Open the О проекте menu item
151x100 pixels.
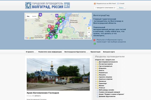pos(30,52)
